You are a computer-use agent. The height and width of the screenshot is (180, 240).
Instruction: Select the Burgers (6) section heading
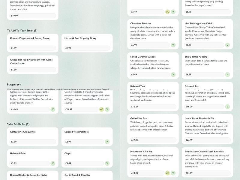(x=14, y=85)
